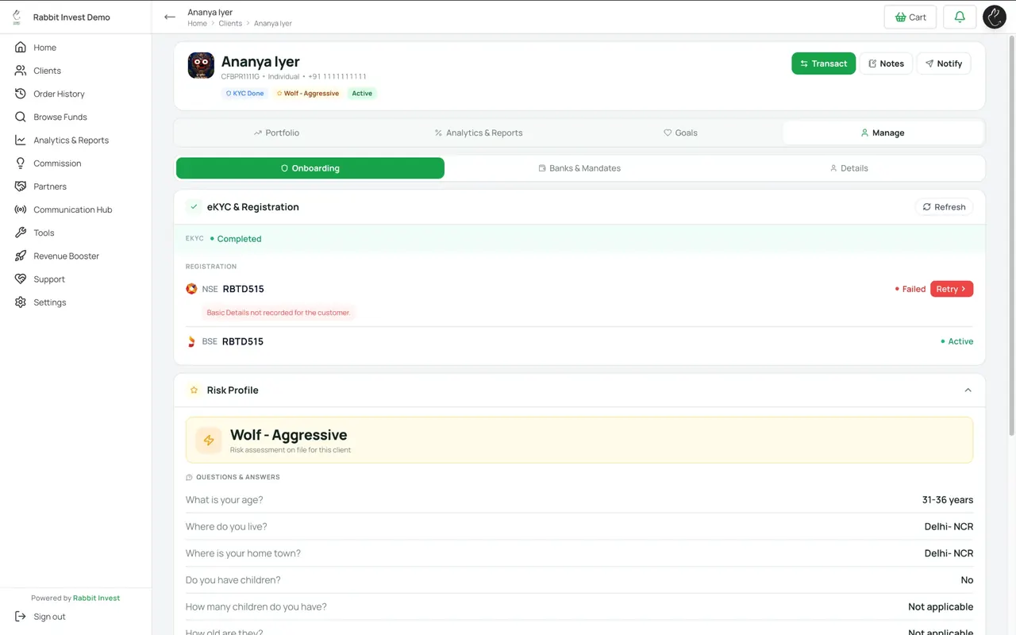Screen dimensions: 1016x635
Task: Click the Tools wrench icon
Action: [21, 233]
